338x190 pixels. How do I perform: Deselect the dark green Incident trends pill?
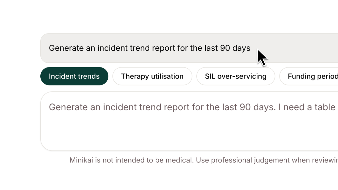(x=74, y=76)
